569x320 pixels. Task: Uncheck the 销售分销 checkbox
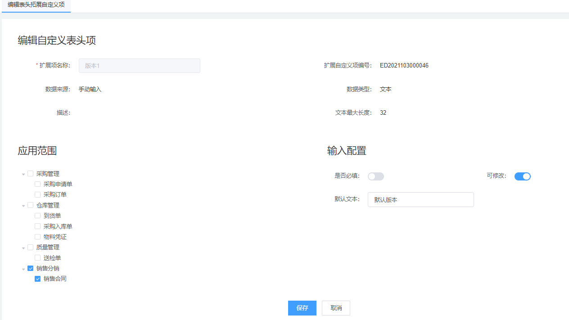tap(31, 268)
